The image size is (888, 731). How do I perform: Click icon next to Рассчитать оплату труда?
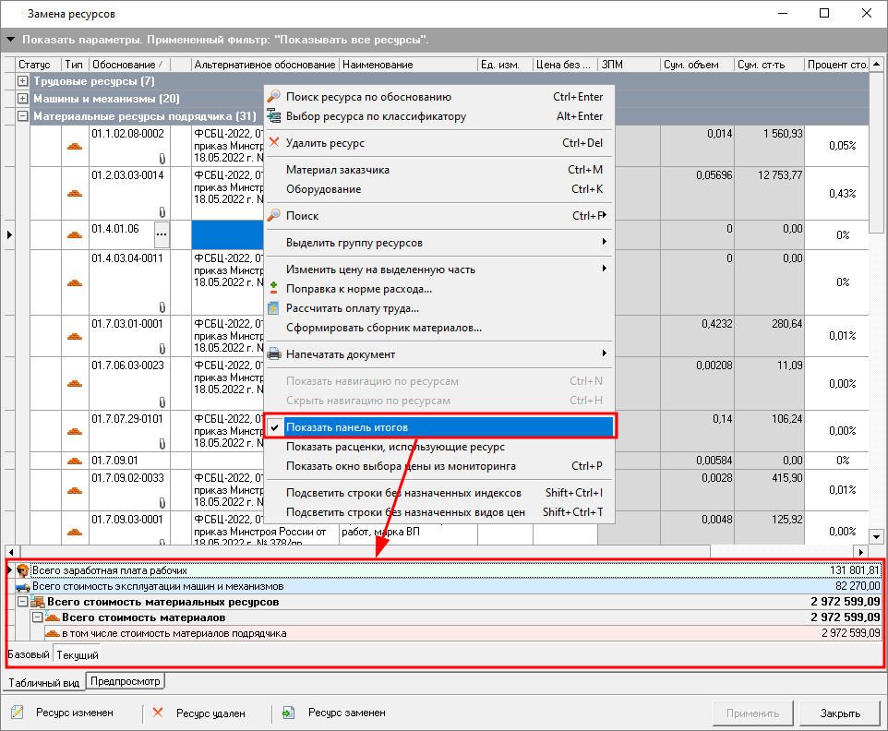coord(273,308)
